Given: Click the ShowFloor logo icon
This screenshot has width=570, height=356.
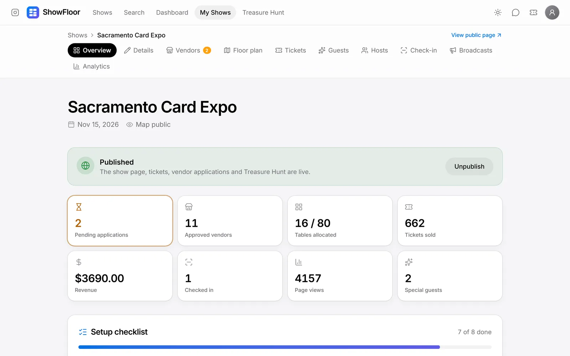Looking at the screenshot, I should [33, 12].
